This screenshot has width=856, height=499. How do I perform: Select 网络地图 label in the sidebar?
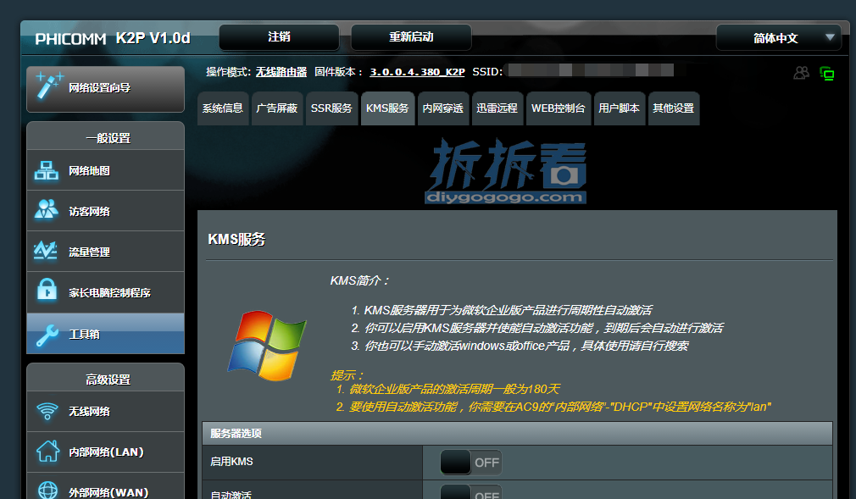(89, 171)
